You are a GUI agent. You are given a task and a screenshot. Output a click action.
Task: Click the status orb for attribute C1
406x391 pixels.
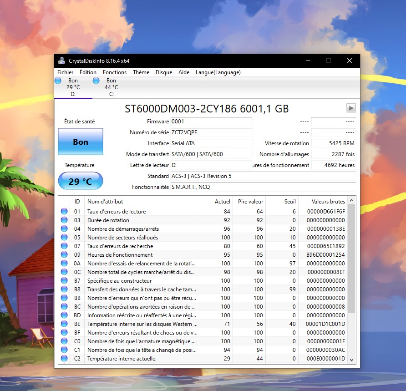pyautogui.click(x=64, y=350)
